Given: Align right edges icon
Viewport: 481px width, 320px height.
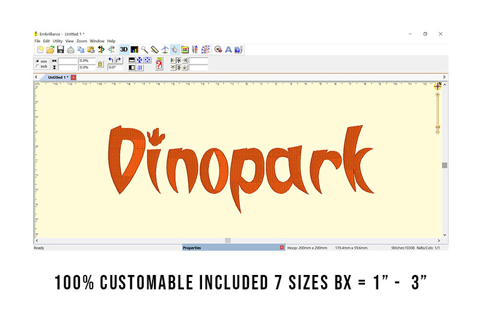Looking at the screenshot, I should 185,60.
